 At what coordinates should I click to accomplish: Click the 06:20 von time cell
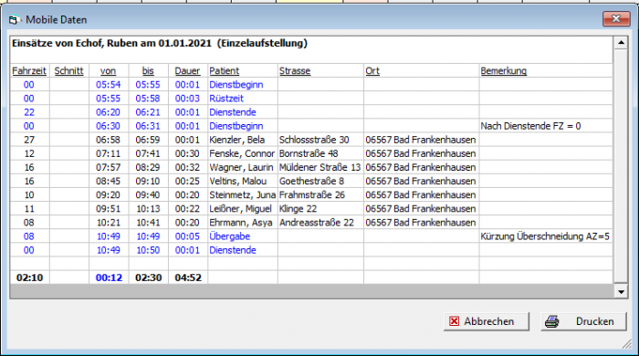[108, 112]
